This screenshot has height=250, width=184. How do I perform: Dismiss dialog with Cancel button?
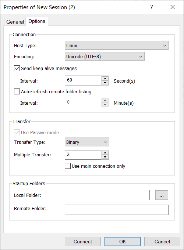tap(162, 242)
